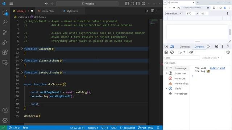Click the website search command center

tap(87, 4)
